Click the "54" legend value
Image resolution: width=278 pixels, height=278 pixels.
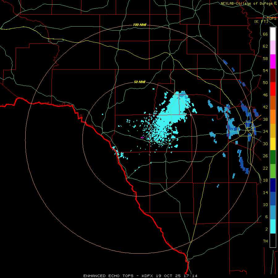(265, 70)
